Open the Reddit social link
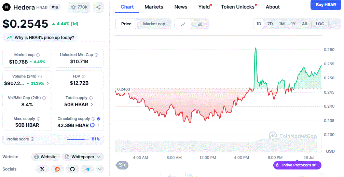 coord(57,169)
